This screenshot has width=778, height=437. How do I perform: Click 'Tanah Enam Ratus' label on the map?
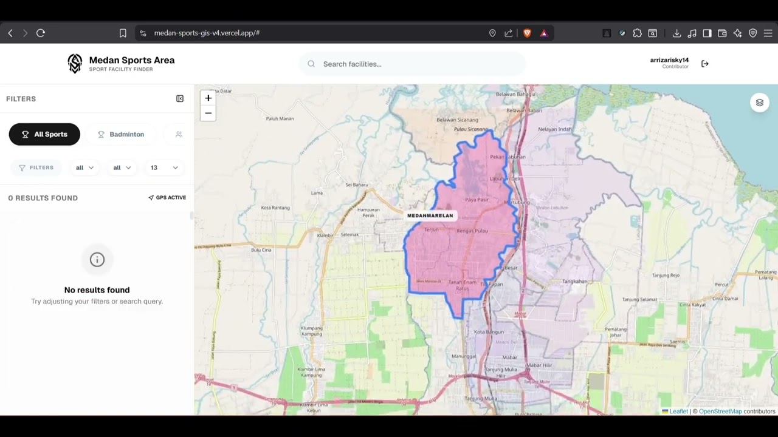(x=463, y=285)
